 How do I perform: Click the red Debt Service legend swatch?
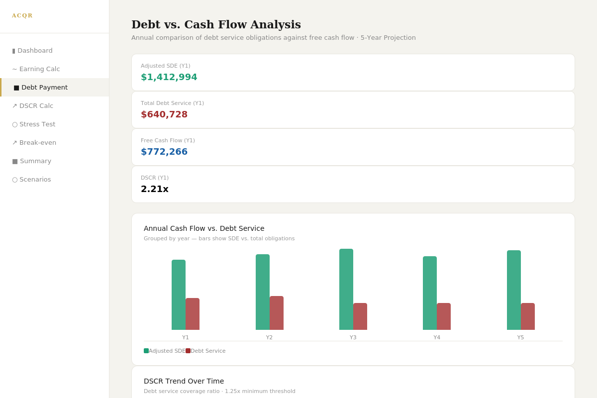pos(188,351)
